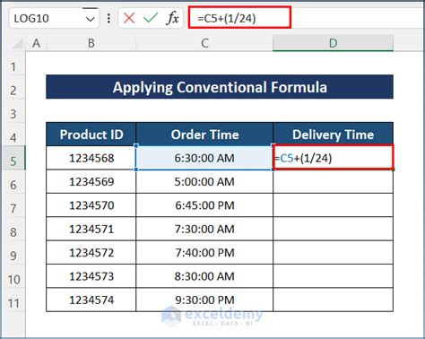This screenshot has width=425, height=339.
Task: Select empty Delivery Time cell for 1234572
Action: [x=333, y=252]
